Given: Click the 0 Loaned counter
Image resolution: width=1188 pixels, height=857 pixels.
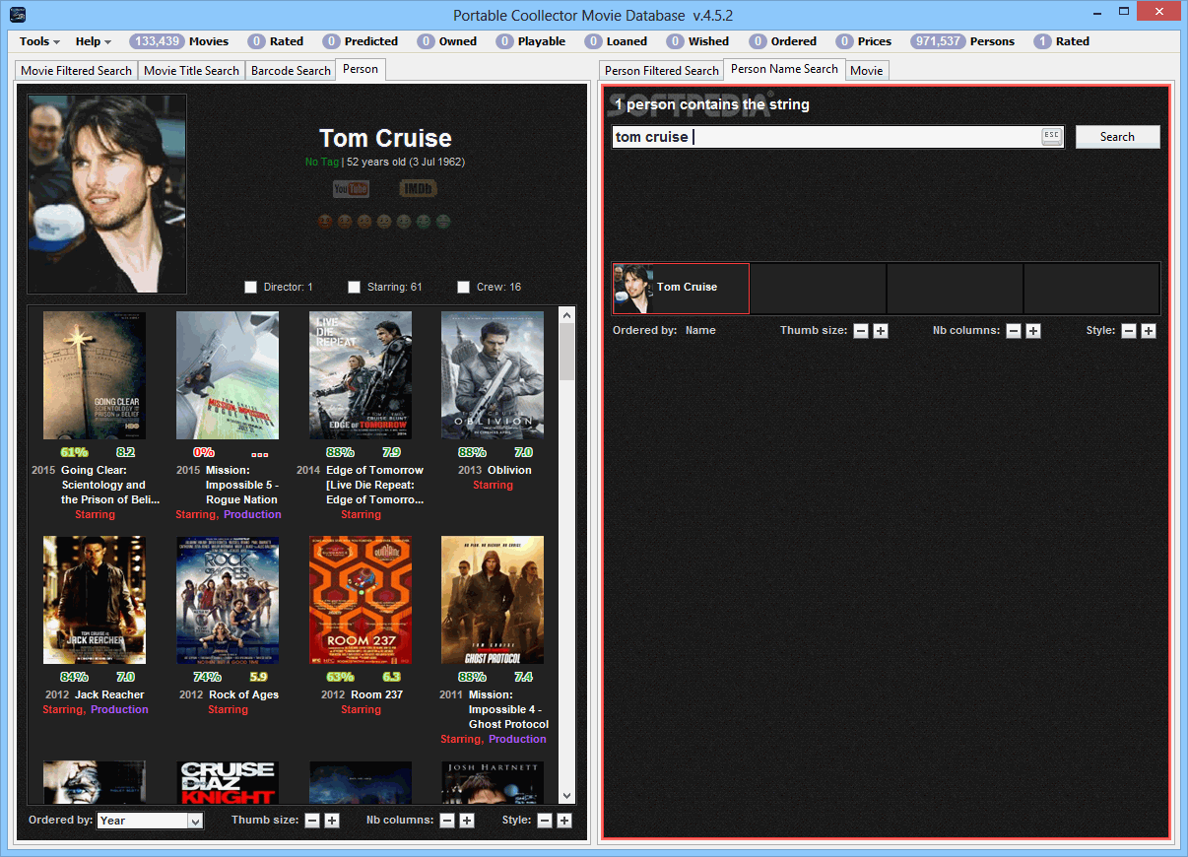Looking at the screenshot, I should coord(616,41).
